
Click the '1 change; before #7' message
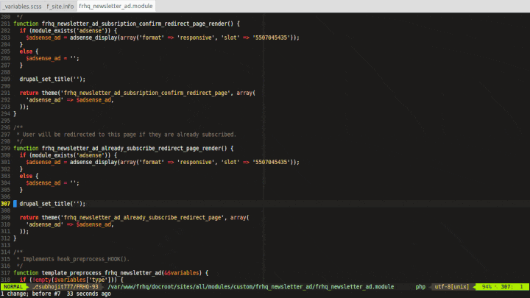[31, 294]
